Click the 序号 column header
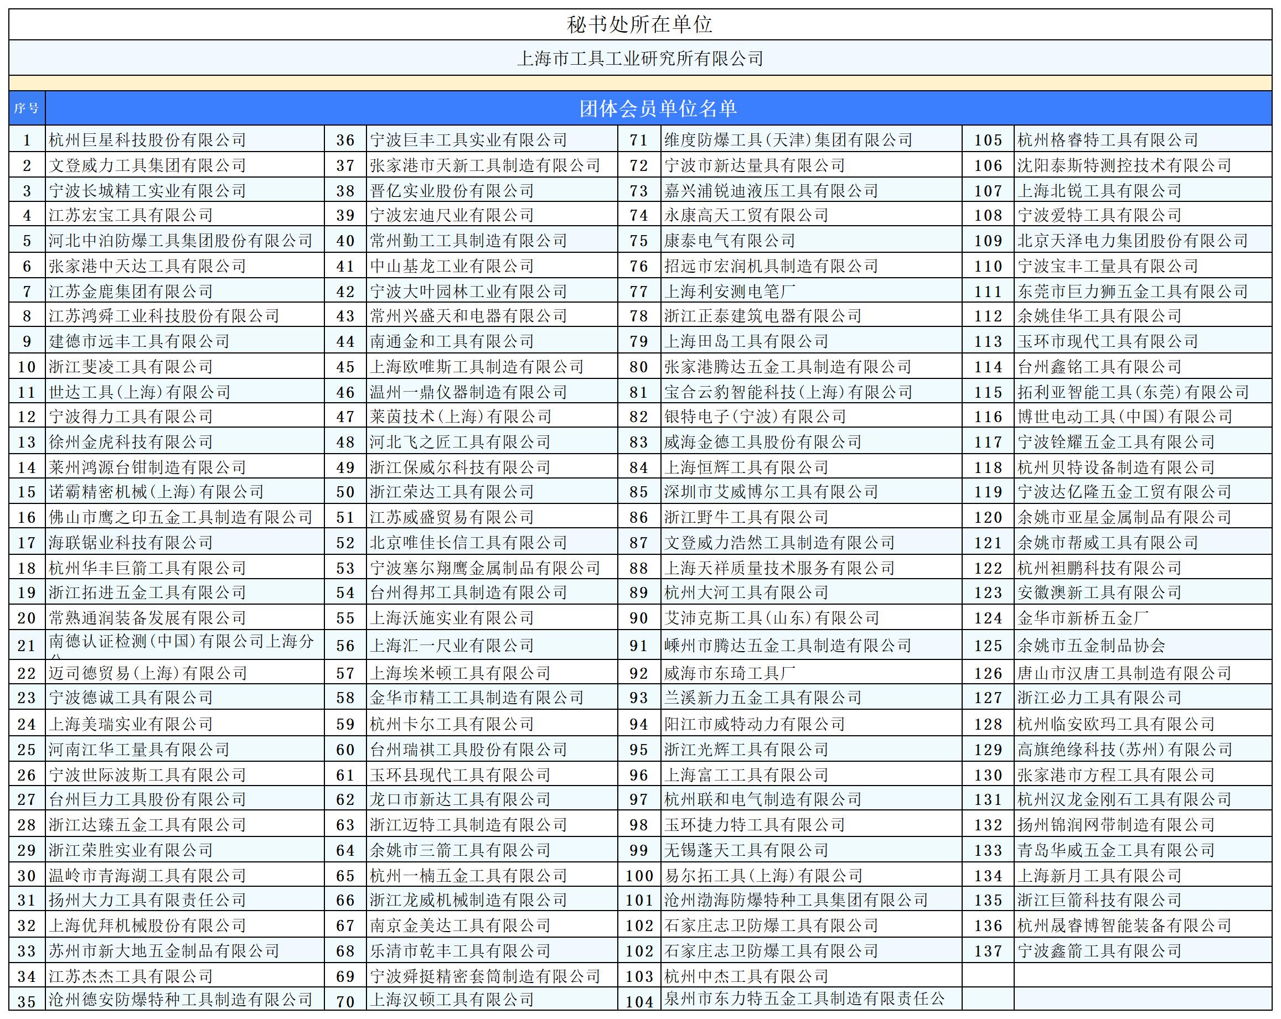Image resolution: width=1281 pixels, height=1019 pixels. (27, 108)
